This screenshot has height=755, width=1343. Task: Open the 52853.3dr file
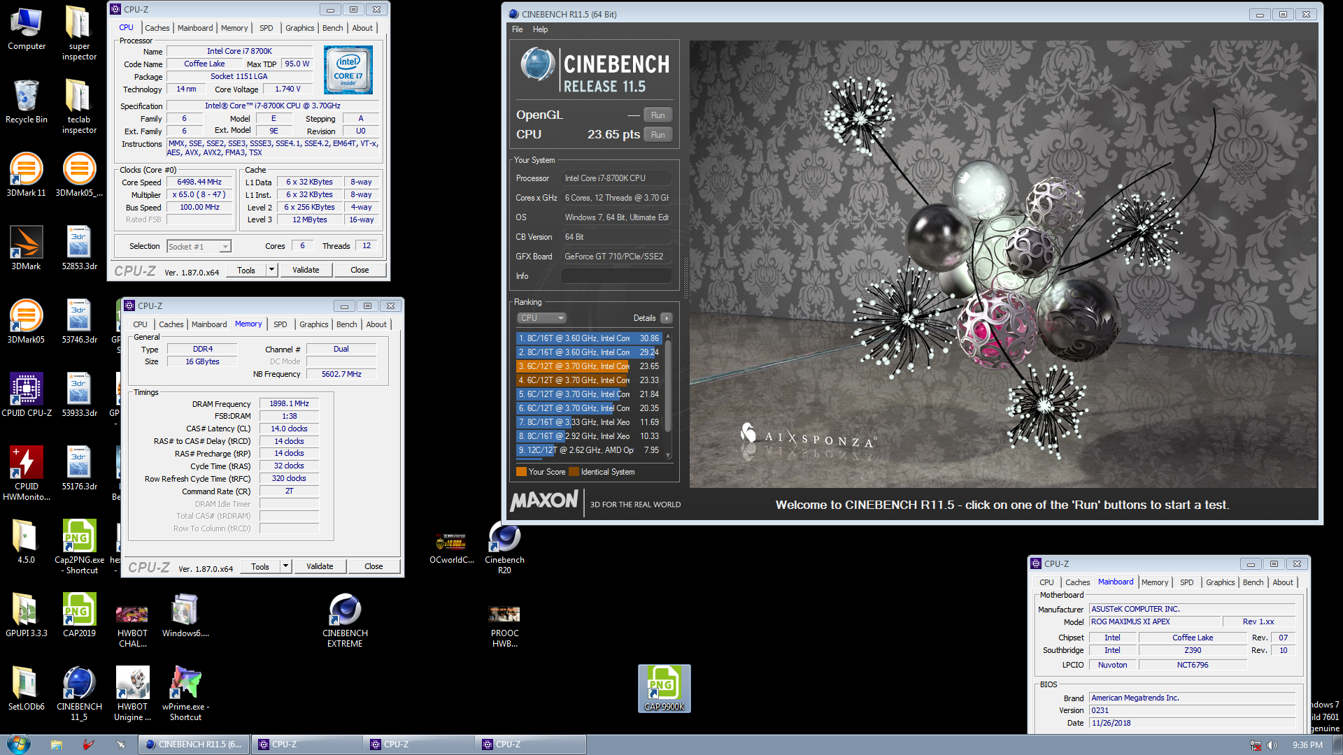79,249
